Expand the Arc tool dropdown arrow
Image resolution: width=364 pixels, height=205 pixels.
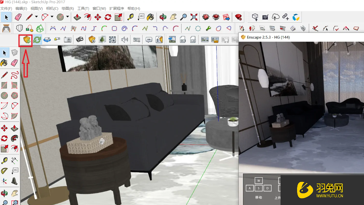pyautogui.click(x=52, y=17)
